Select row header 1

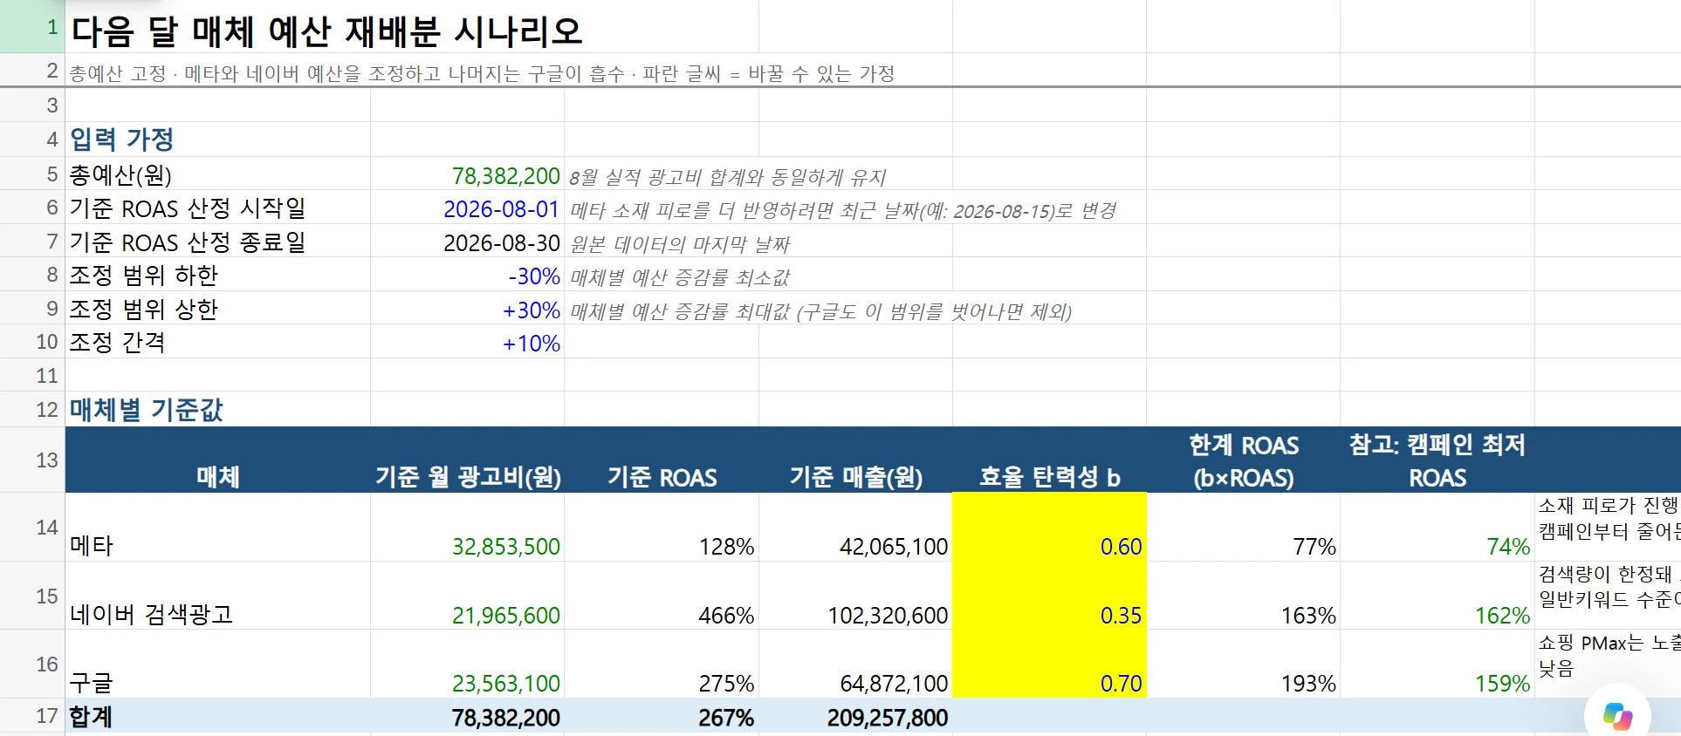click(32, 26)
